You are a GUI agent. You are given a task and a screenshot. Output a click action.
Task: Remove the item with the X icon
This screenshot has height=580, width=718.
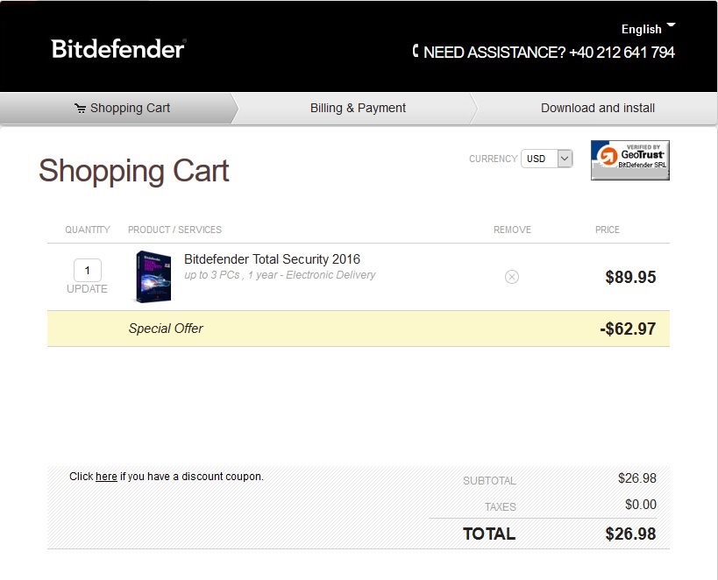[x=512, y=277]
